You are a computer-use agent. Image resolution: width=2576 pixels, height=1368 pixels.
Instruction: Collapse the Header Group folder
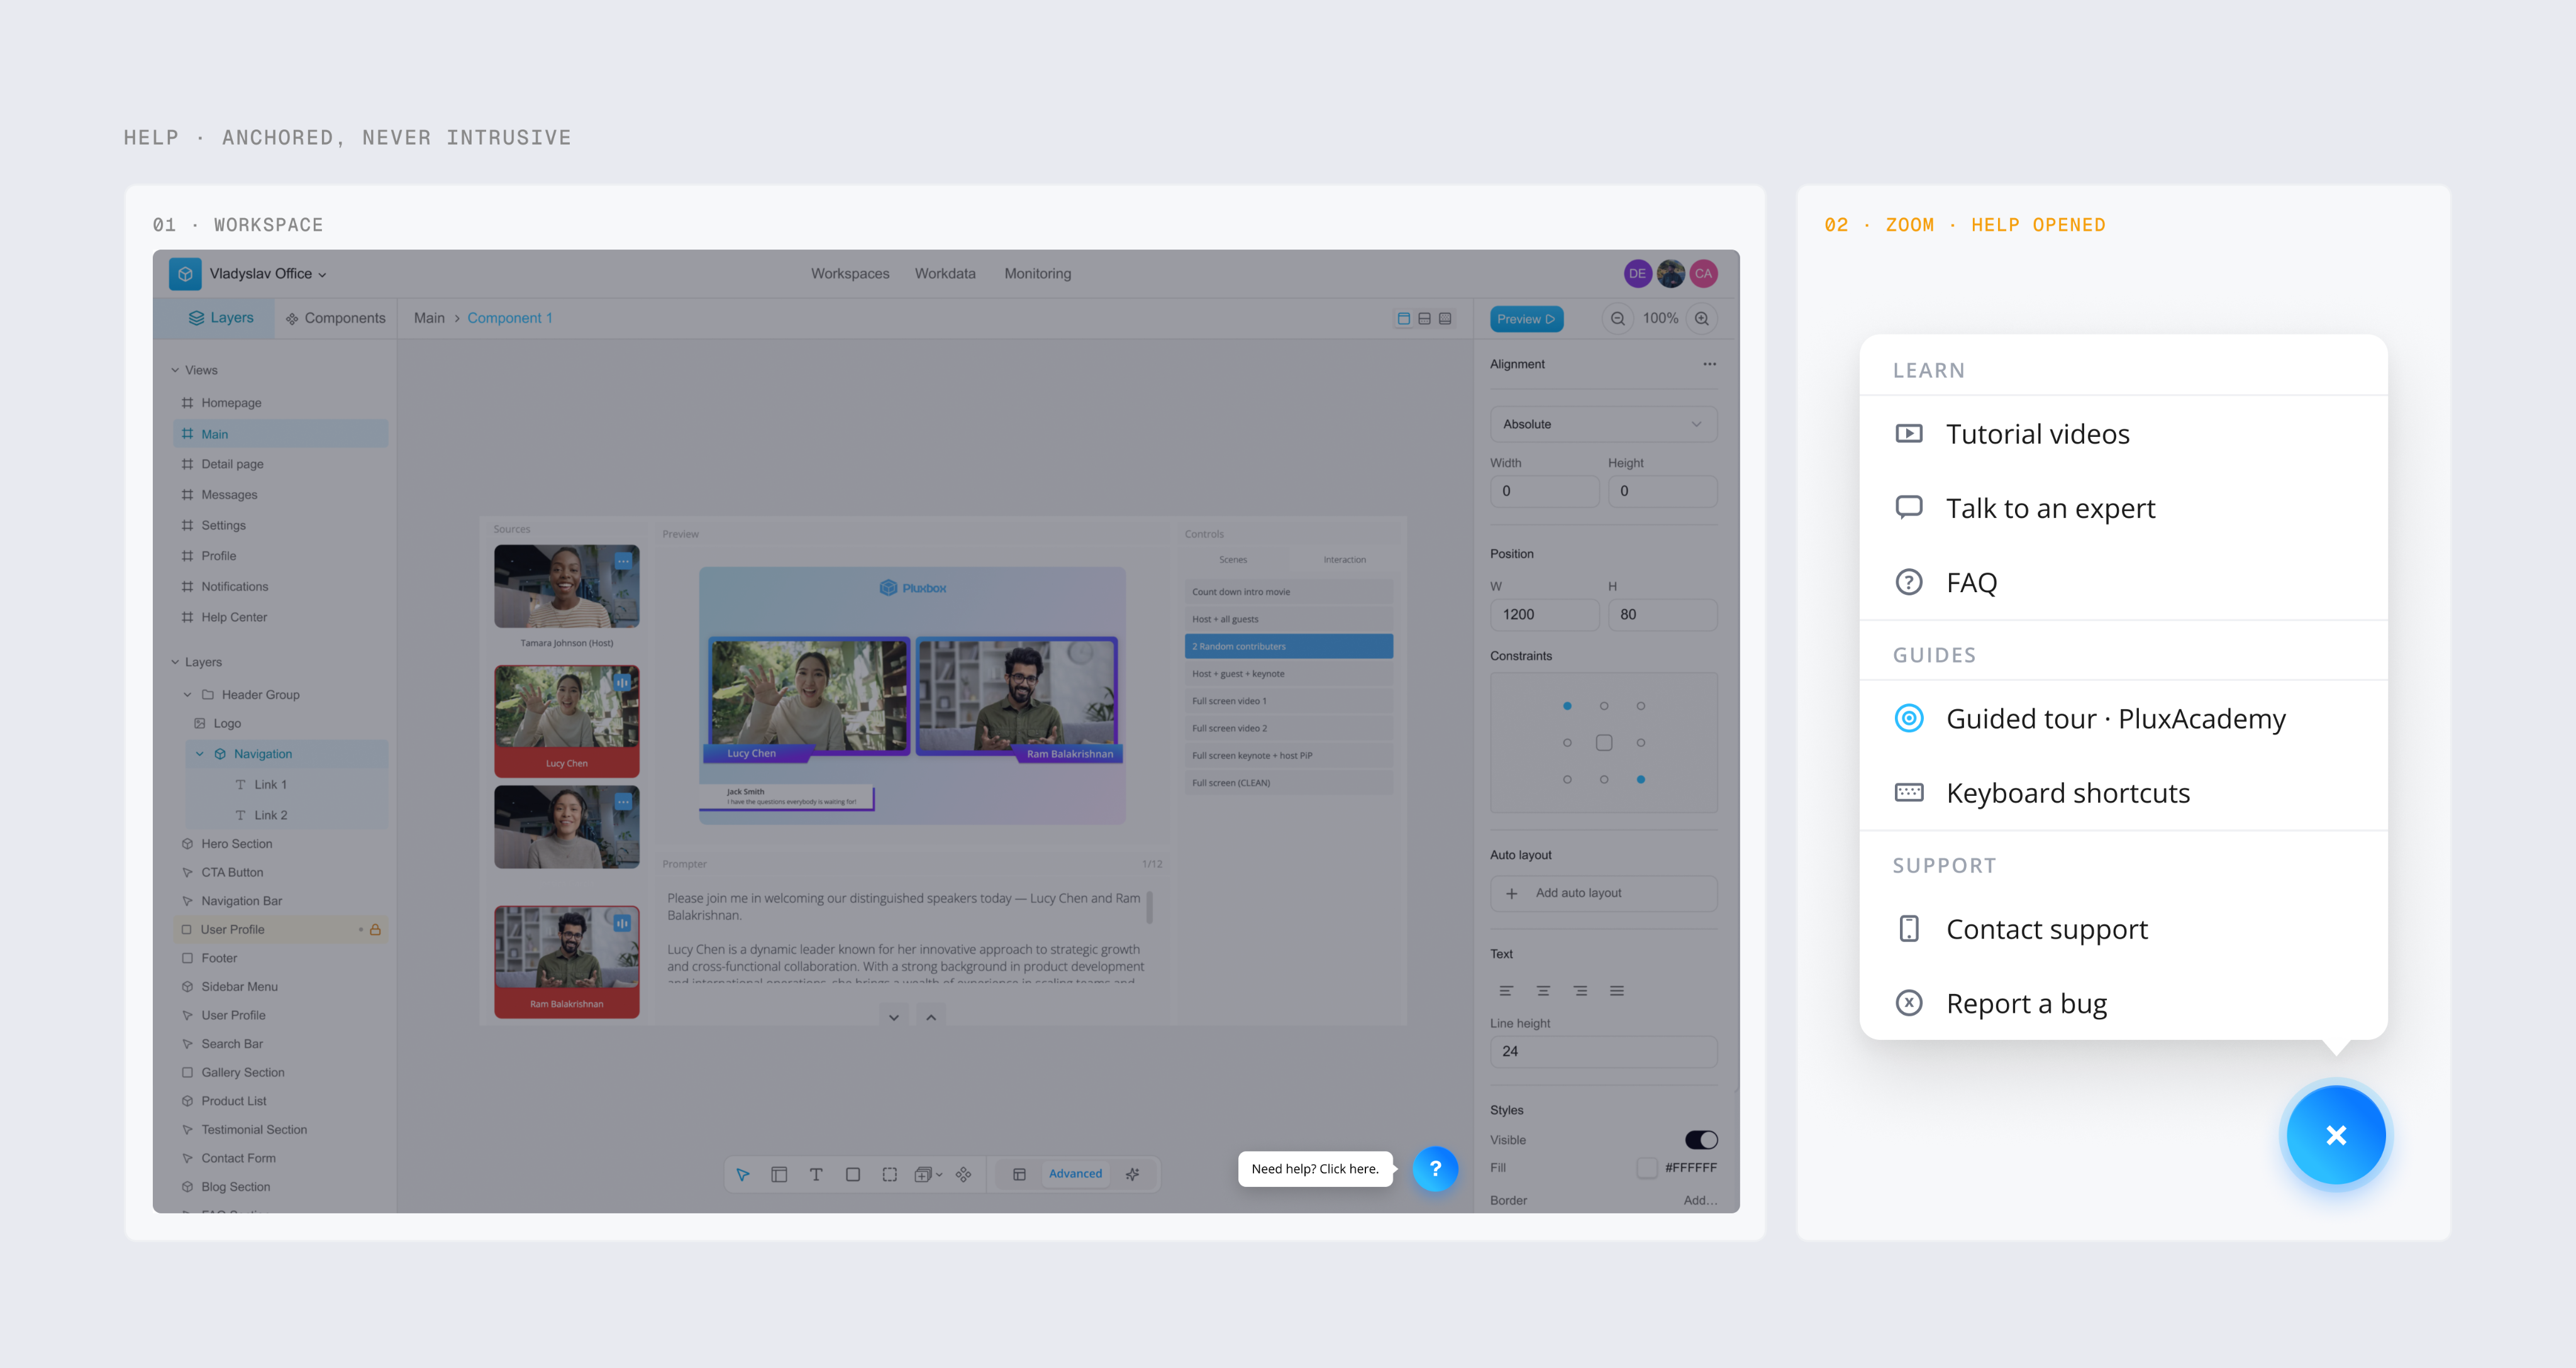(x=187, y=695)
